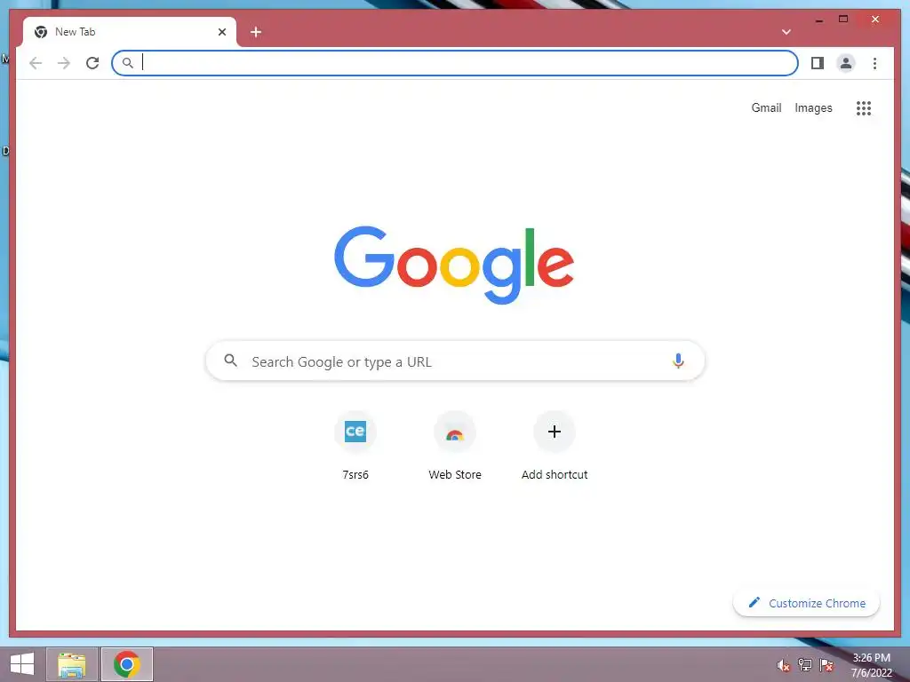Image resolution: width=910 pixels, height=682 pixels.
Task: Click the muted volume tray icon
Action: [784, 665]
